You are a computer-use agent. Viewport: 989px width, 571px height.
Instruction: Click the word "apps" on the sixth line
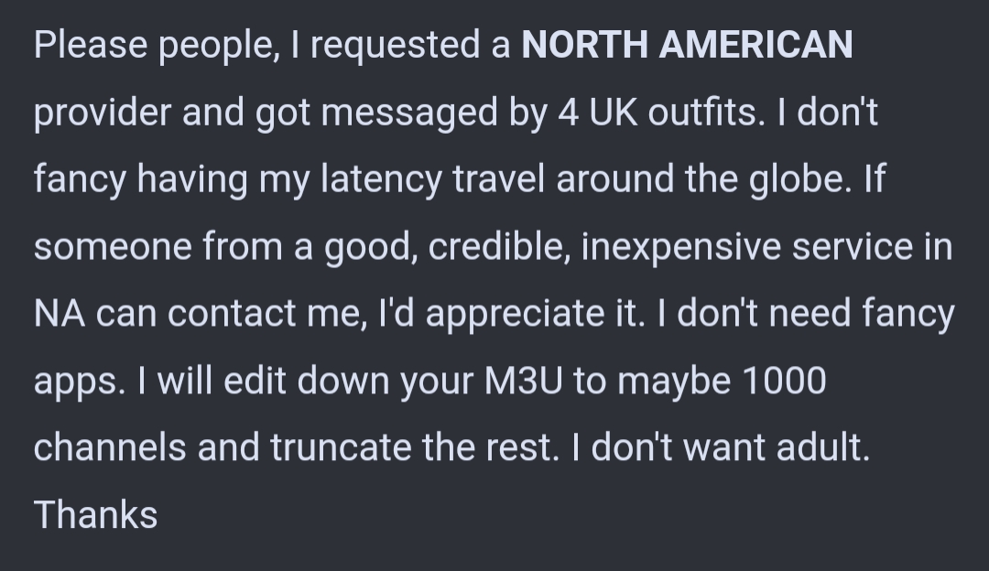pos(76,382)
